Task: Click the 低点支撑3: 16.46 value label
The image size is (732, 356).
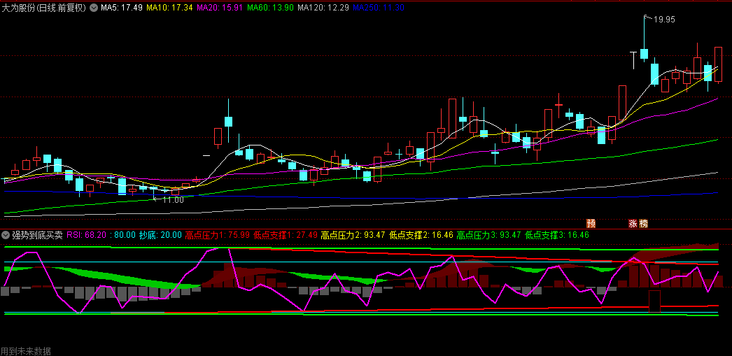Action: click(x=557, y=235)
